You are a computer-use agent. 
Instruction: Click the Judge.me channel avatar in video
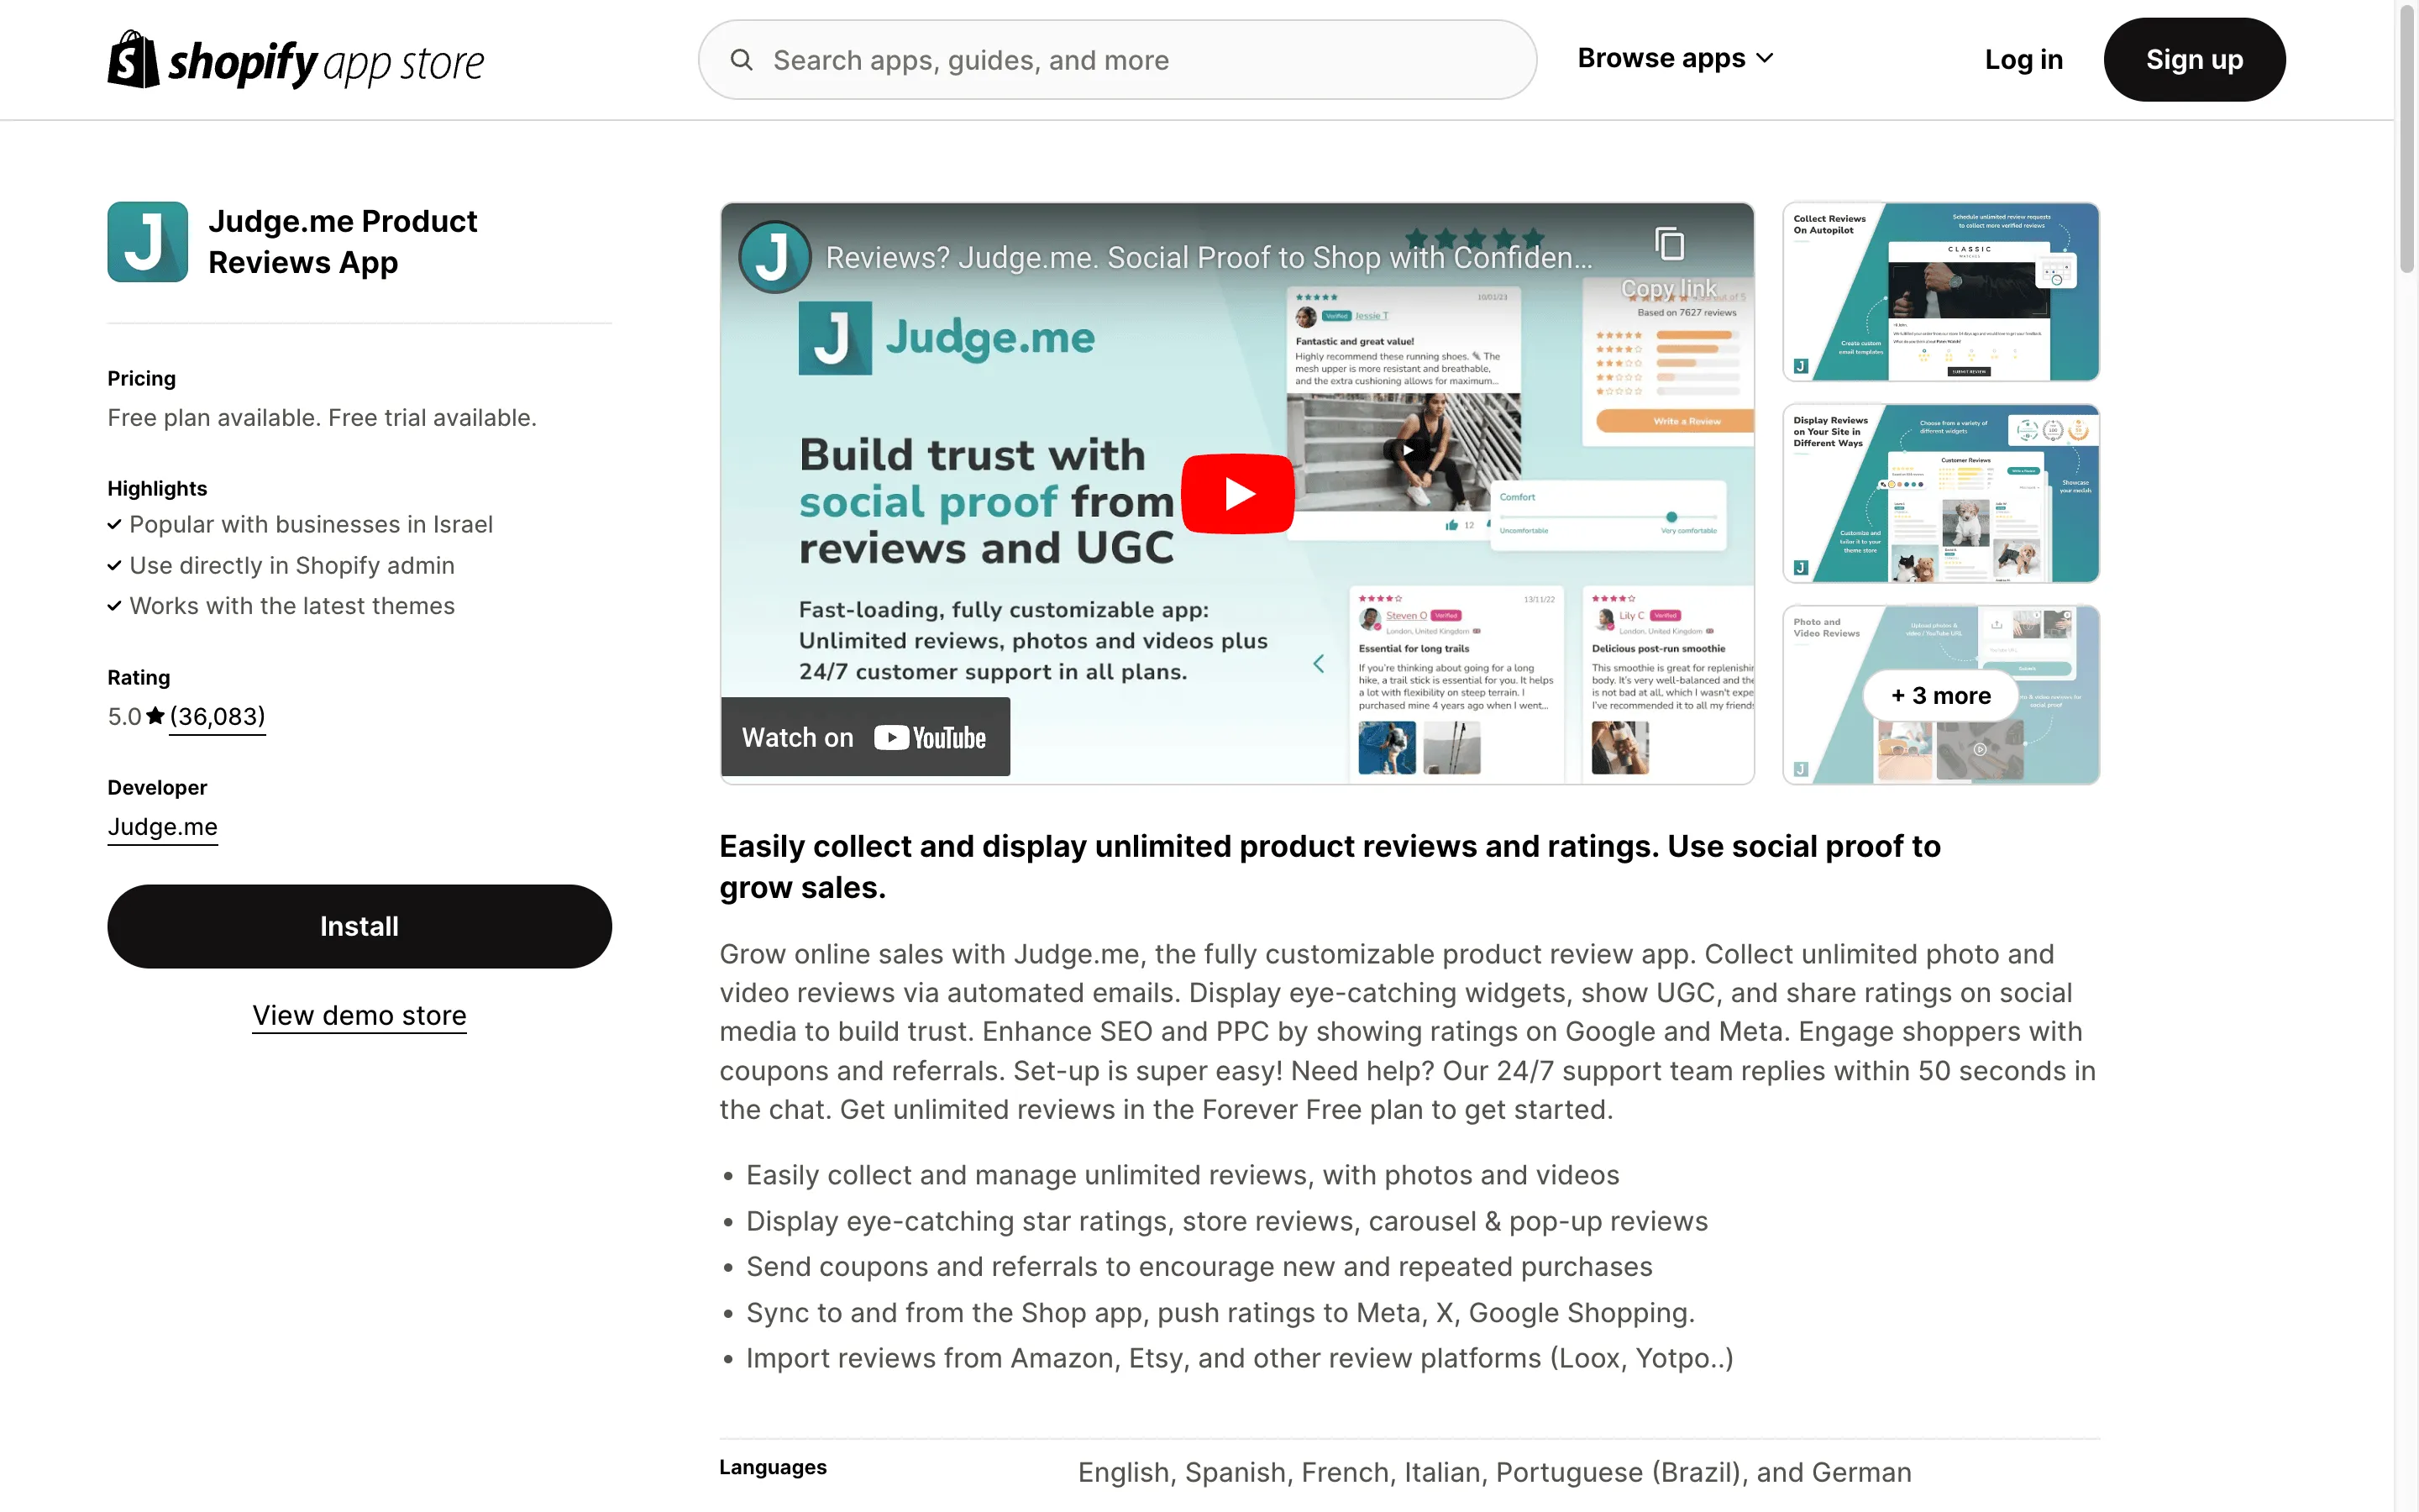[774, 257]
